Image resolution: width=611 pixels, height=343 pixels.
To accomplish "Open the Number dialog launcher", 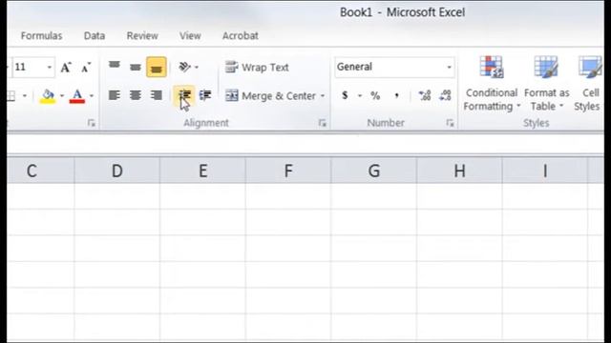I will pyautogui.click(x=450, y=123).
